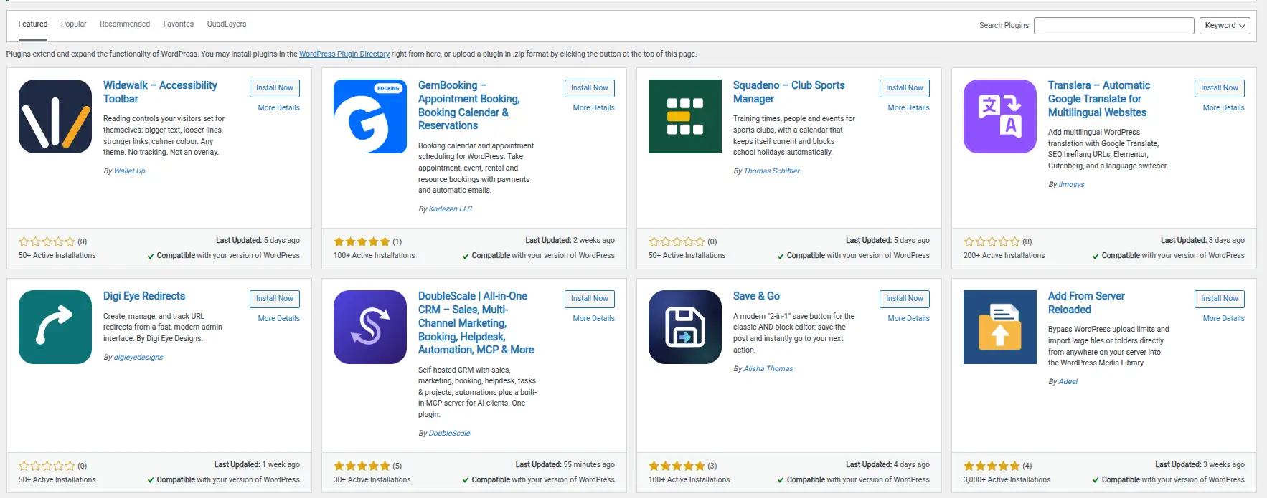Image resolution: width=1267 pixels, height=498 pixels.
Task: Switch to the Popular tab
Action: (x=74, y=24)
